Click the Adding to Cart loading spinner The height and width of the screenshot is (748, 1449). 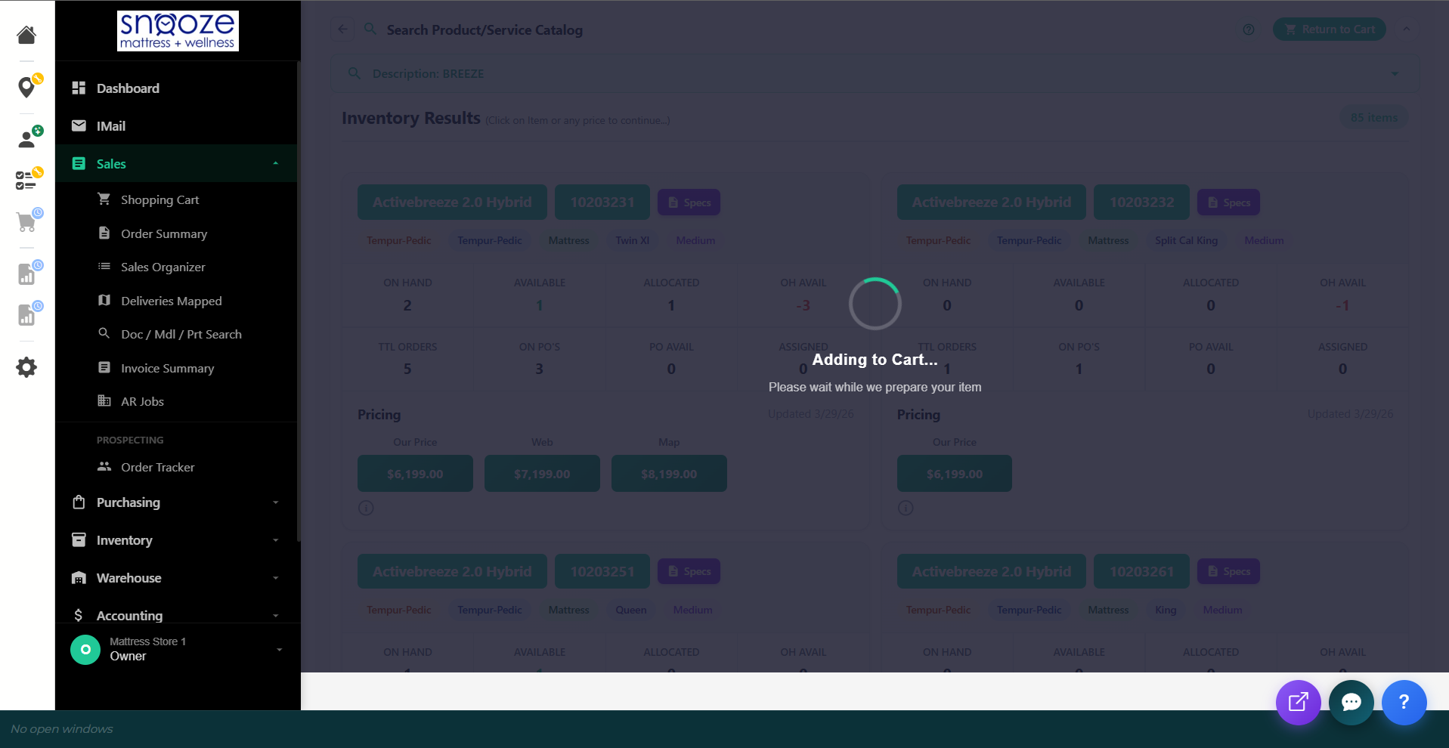pyautogui.click(x=875, y=304)
